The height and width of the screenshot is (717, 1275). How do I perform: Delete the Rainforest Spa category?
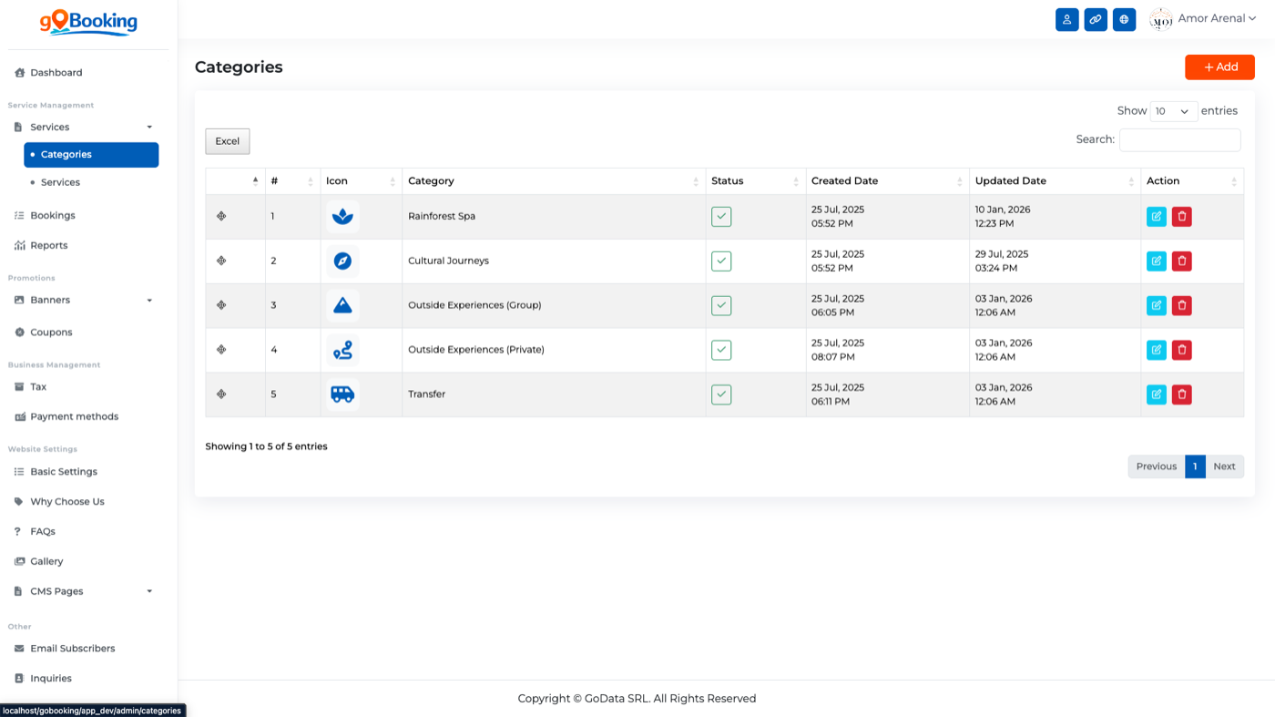coord(1182,217)
